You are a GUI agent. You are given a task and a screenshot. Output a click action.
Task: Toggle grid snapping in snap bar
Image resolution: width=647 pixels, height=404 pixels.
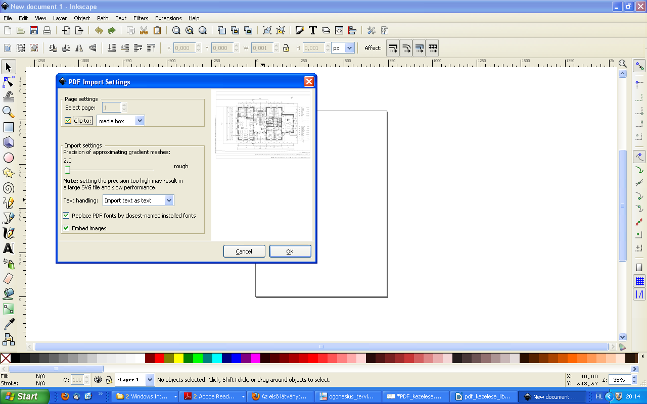[x=639, y=281]
